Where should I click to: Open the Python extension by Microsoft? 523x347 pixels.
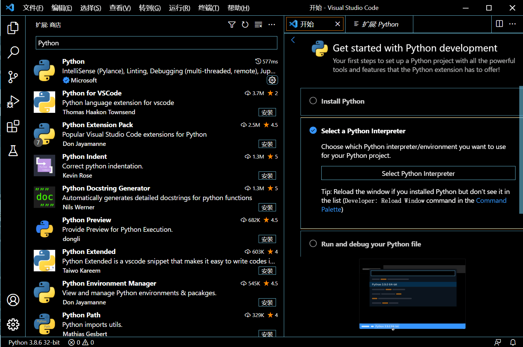(x=156, y=71)
